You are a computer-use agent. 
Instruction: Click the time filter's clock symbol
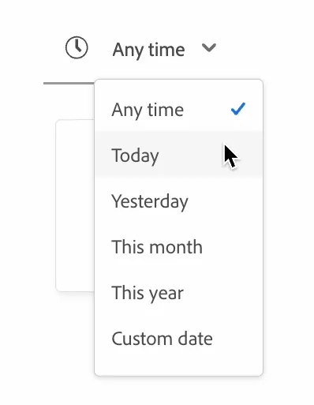pos(77,47)
